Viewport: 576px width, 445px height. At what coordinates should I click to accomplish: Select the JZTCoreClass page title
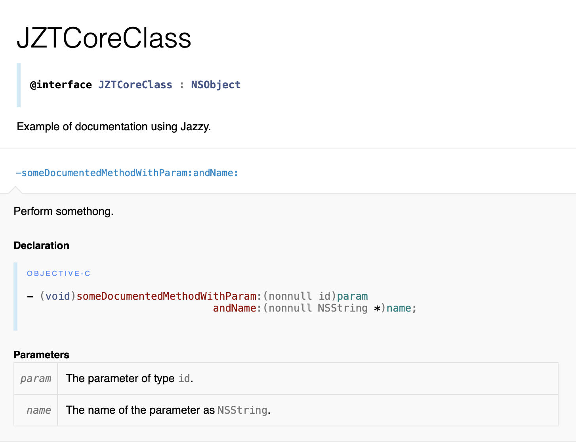(x=104, y=38)
